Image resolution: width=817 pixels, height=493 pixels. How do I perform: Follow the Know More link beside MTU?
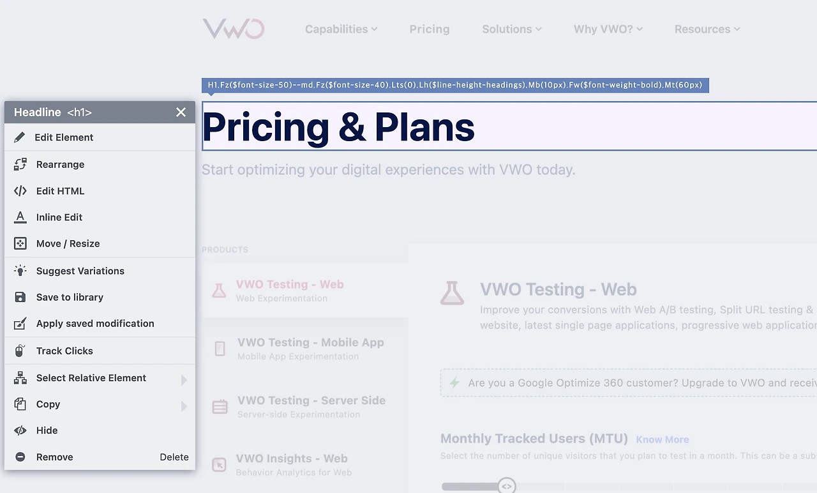click(662, 439)
